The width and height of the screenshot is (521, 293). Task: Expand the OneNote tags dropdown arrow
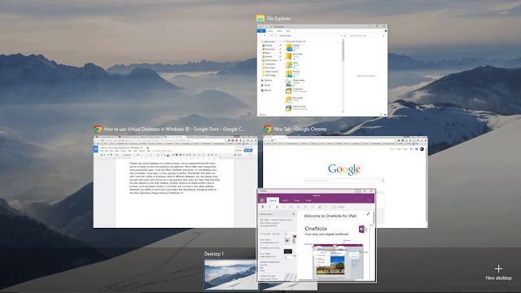click(326, 207)
